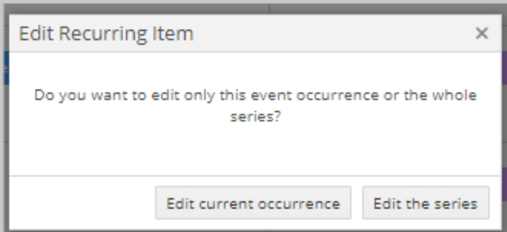The width and height of the screenshot is (507, 232).
Task: Click the Edit Recurring Item title text
Action: (x=106, y=33)
